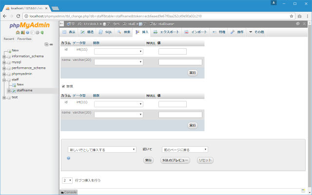The image size is (312, 195).
Task: Expand the staffname table node
Action: 9,91
